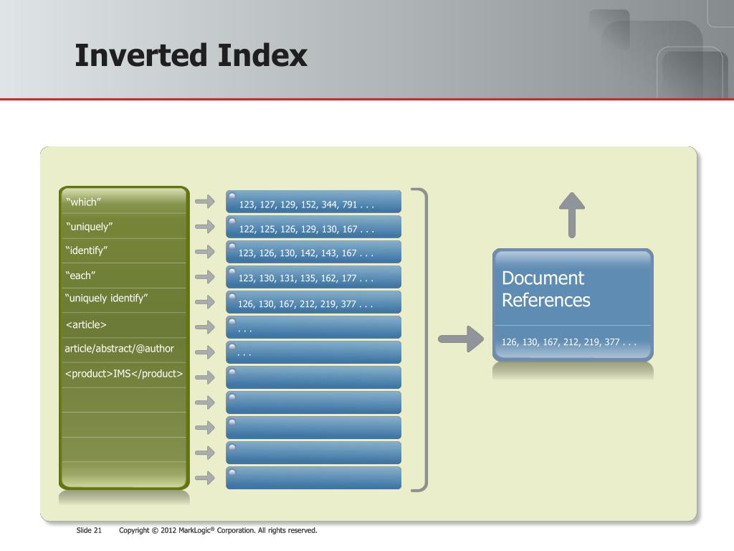Select the article/abstract/@author path row
This screenshot has width=734, height=551.
click(x=124, y=349)
